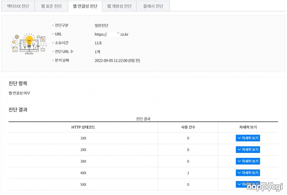Screen dimensions: 287x195
Task: Show 자세히 보기 for 3XX row
Action: (x=248, y=161)
